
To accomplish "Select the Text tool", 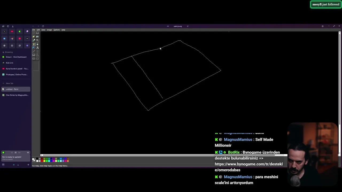I will click(37, 48).
